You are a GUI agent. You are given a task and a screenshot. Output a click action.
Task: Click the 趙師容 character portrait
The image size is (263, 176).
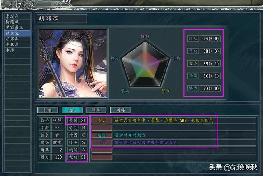(x=73, y=63)
